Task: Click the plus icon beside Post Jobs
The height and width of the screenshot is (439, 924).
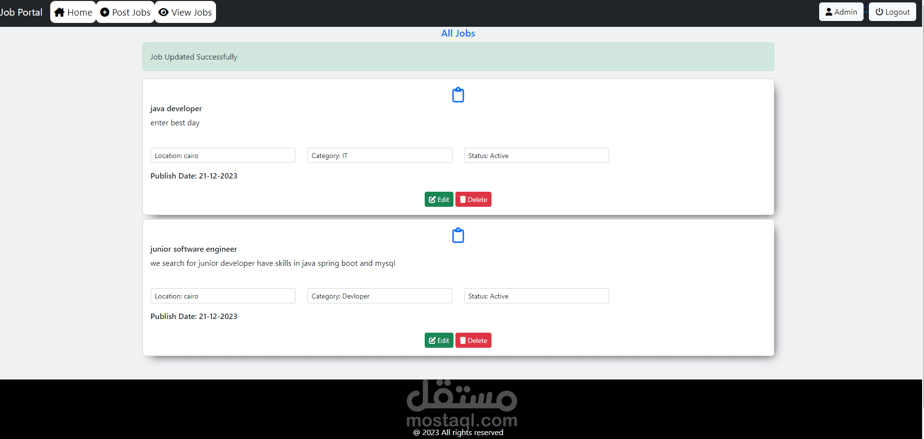Action: click(x=105, y=12)
